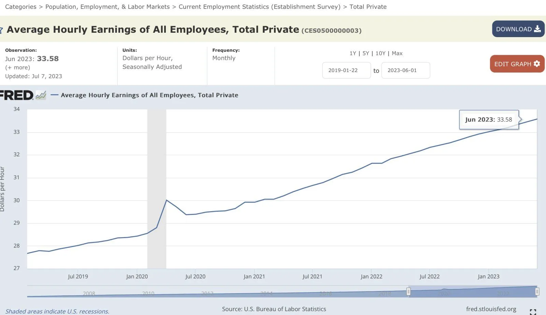The image size is (546, 315).
Task: Expand the '(+ more)' observations link
Action: 17,67
